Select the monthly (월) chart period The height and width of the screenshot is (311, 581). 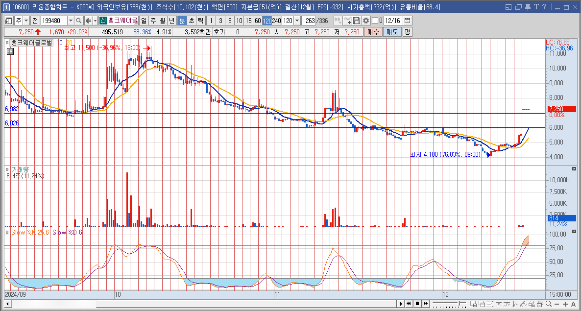[162, 21]
